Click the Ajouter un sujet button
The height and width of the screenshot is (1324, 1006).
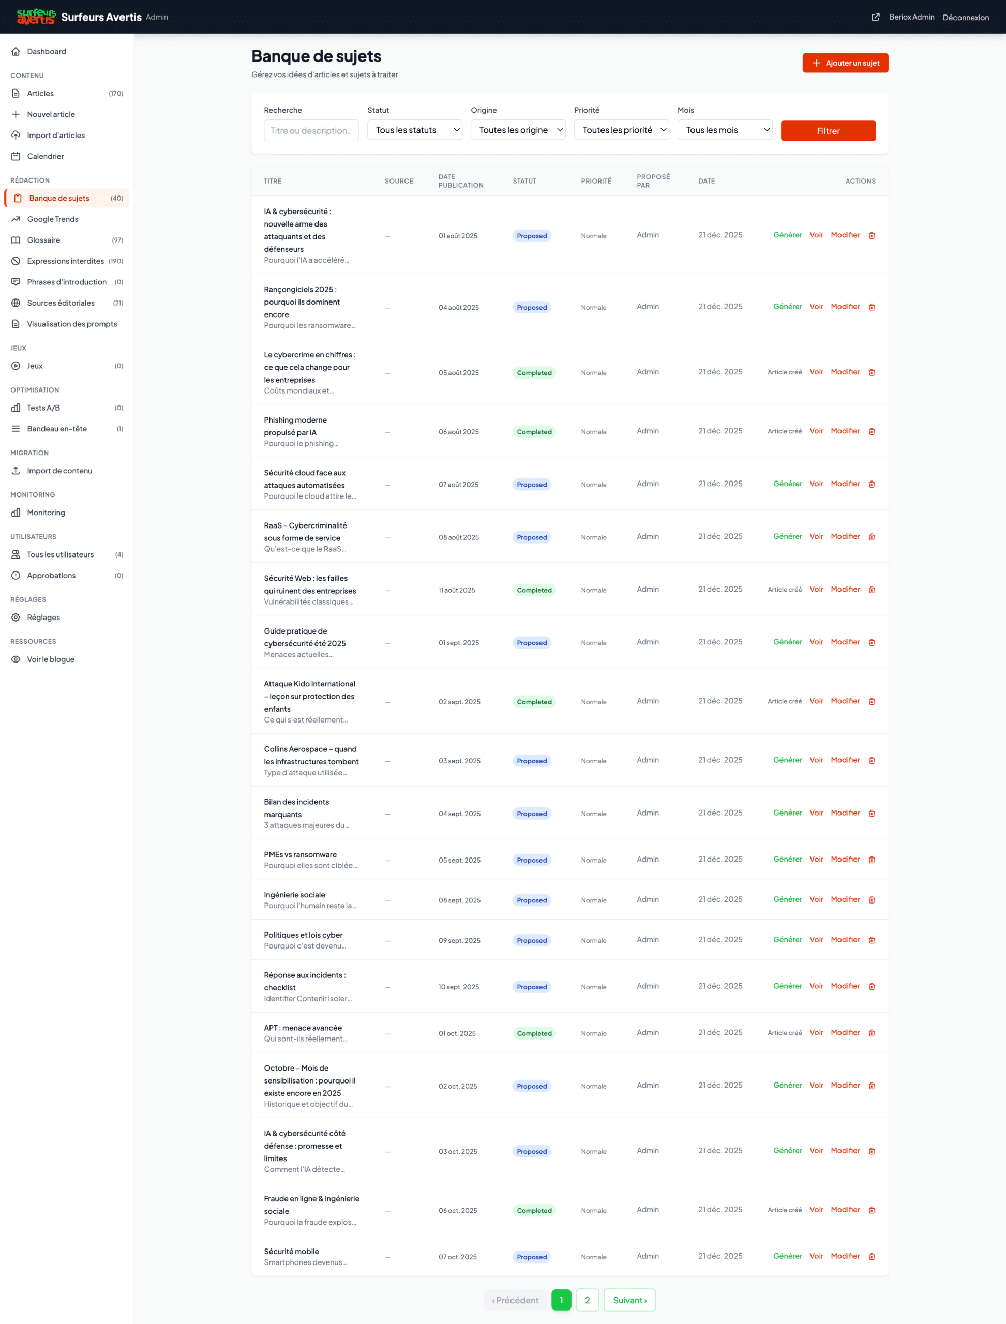[845, 63]
